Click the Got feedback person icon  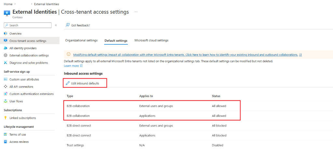pyautogui.click(x=68, y=25)
